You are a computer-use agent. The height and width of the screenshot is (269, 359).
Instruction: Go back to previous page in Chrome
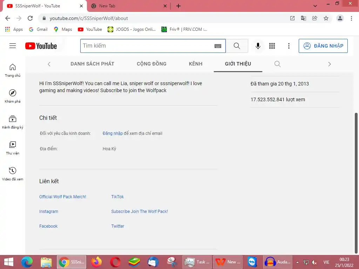point(8,18)
